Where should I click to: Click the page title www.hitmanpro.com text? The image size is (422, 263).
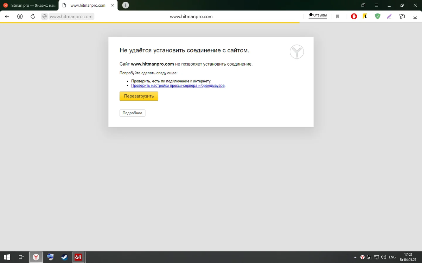[x=191, y=16]
